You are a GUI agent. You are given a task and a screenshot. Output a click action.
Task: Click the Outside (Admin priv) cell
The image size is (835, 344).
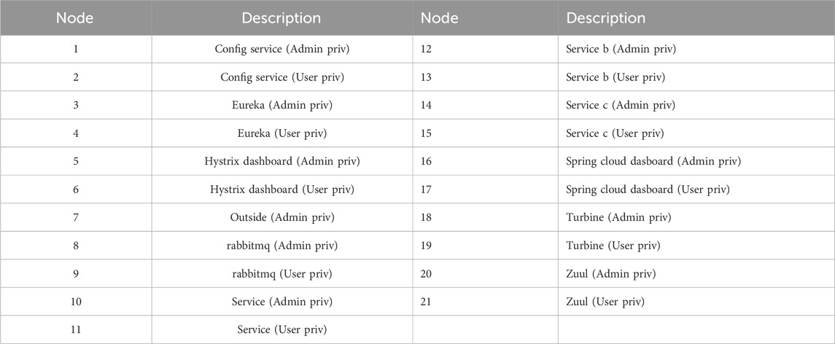(x=281, y=217)
